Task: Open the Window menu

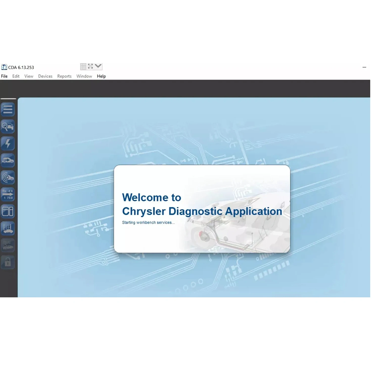Action: [84, 76]
